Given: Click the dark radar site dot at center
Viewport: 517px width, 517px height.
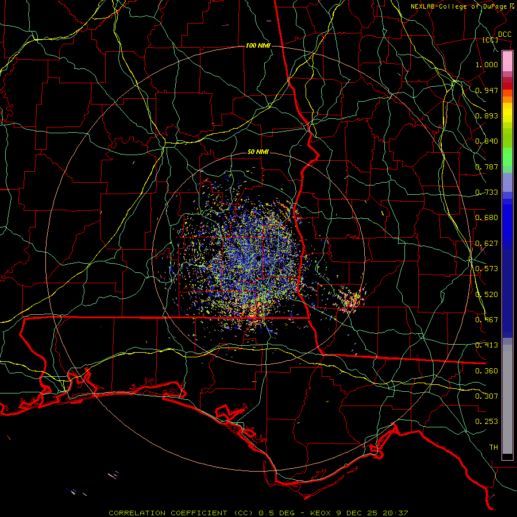Looking at the screenshot, I should click(x=258, y=258).
